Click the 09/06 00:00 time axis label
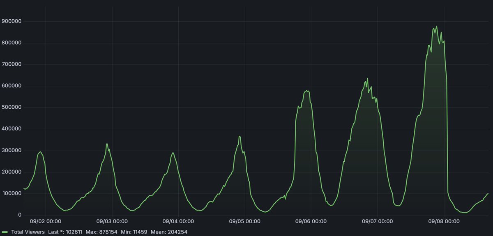 point(311,222)
